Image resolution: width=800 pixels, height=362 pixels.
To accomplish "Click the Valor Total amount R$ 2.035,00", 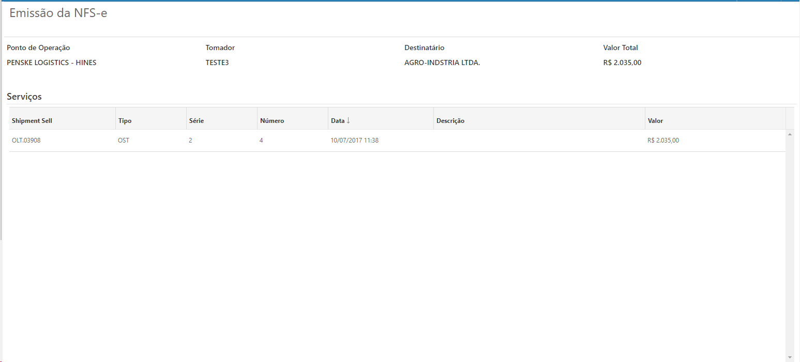I will tap(622, 63).
